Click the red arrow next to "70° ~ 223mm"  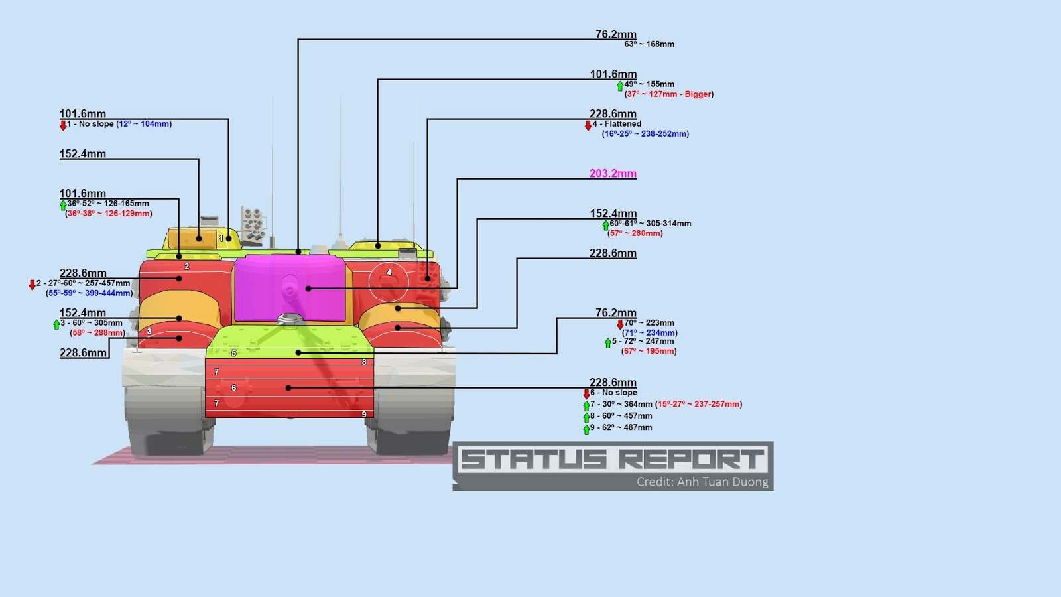coord(620,324)
